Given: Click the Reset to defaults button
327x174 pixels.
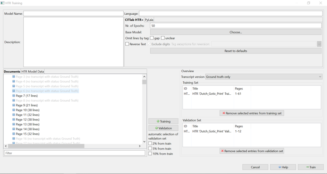Looking at the screenshot, I should pyautogui.click(x=235, y=51).
